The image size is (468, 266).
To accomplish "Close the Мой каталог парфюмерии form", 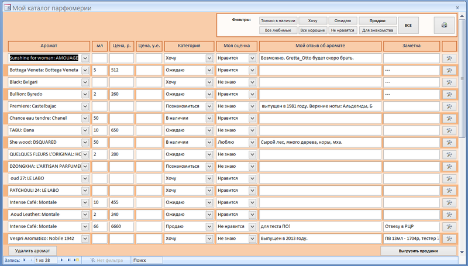I will point(457,8).
